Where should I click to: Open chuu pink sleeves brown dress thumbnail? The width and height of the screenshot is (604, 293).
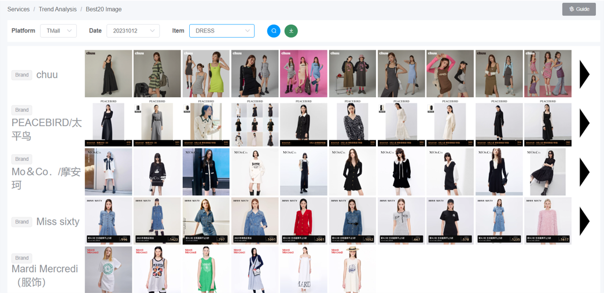[x=450, y=74]
